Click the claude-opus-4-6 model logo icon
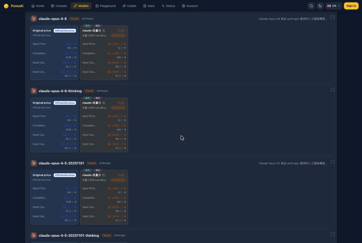Viewport: 362px width, 243px height. click(34, 19)
